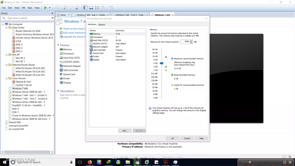Switch to the Options tab in settings
The height and width of the screenshot is (166, 295).
102,25
